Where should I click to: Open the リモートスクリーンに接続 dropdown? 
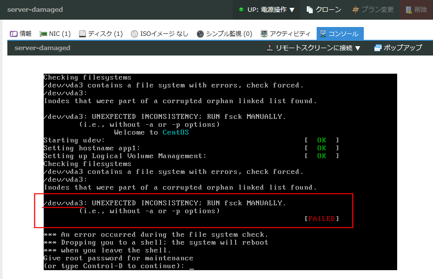coord(314,48)
